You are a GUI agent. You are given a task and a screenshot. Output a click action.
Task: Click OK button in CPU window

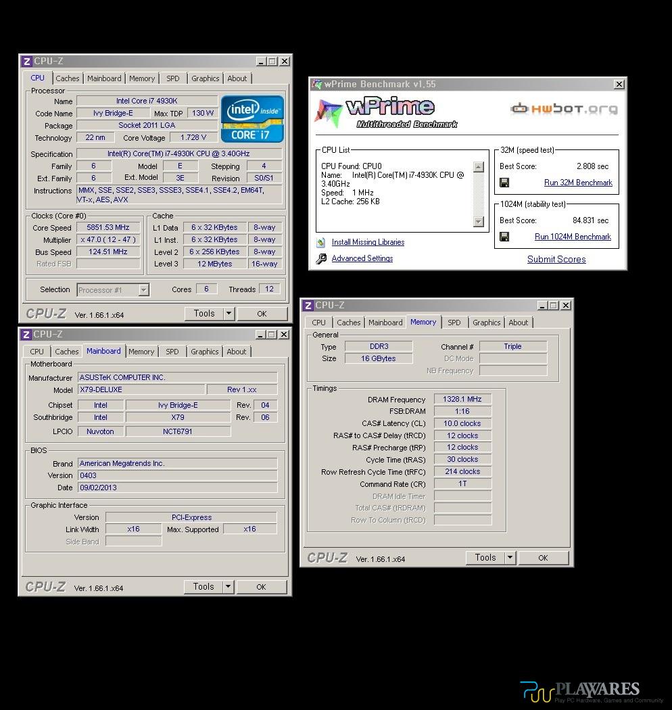pos(262,313)
